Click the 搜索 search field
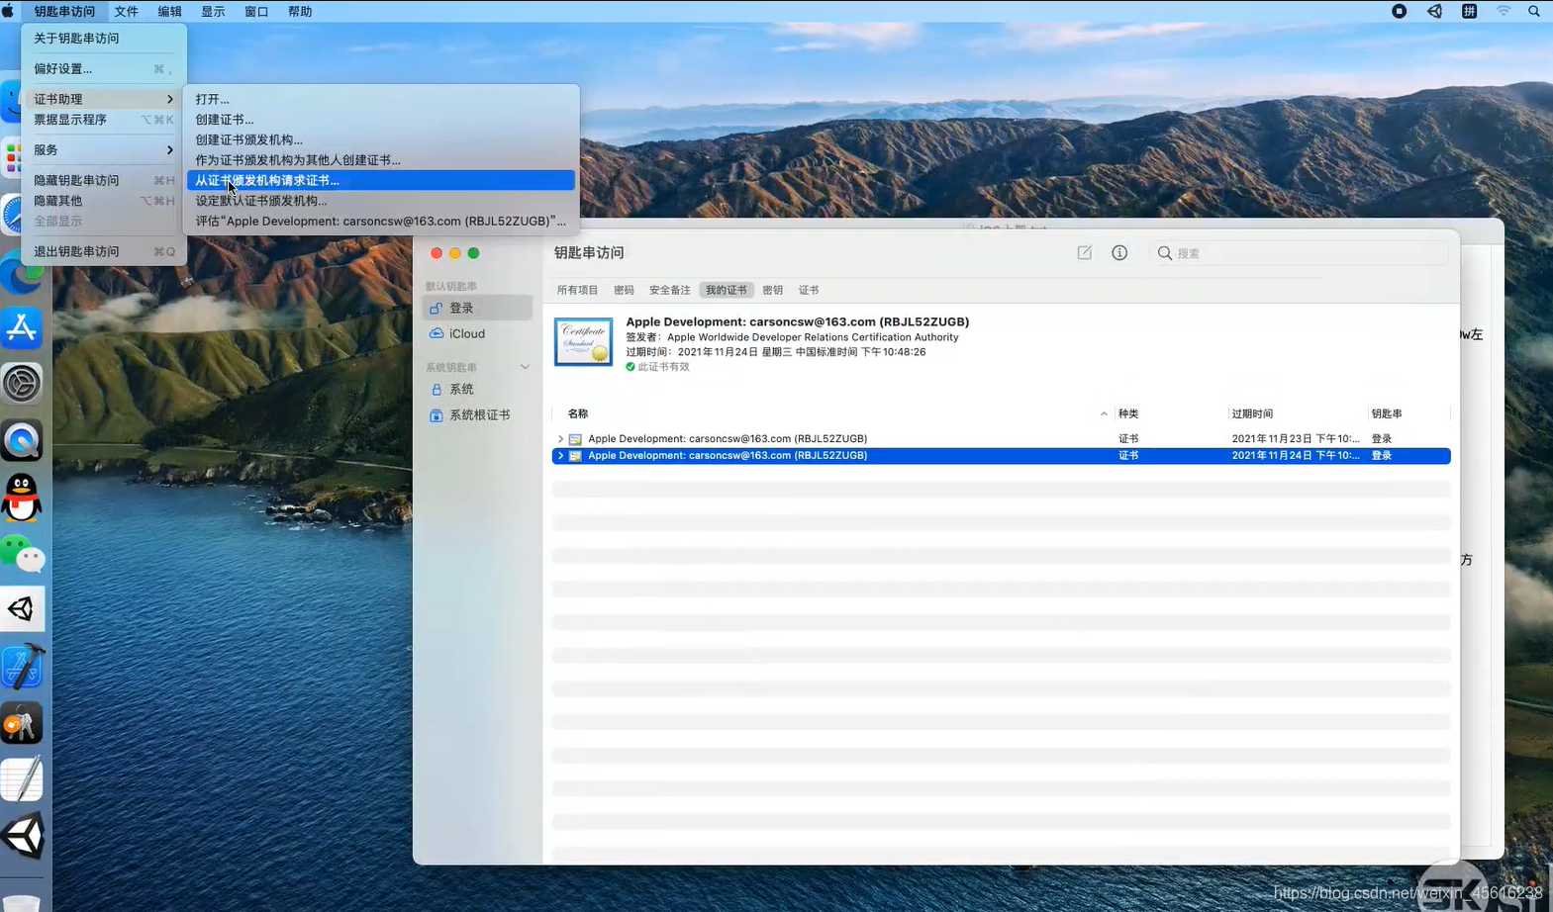The width and height of the screenshot is (1553, 912). coord(1299,253)
